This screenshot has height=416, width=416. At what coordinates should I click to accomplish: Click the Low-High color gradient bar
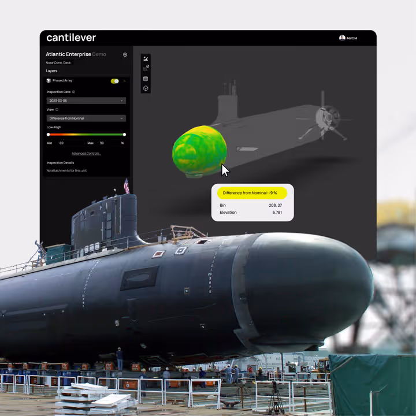tap(86, 135)
